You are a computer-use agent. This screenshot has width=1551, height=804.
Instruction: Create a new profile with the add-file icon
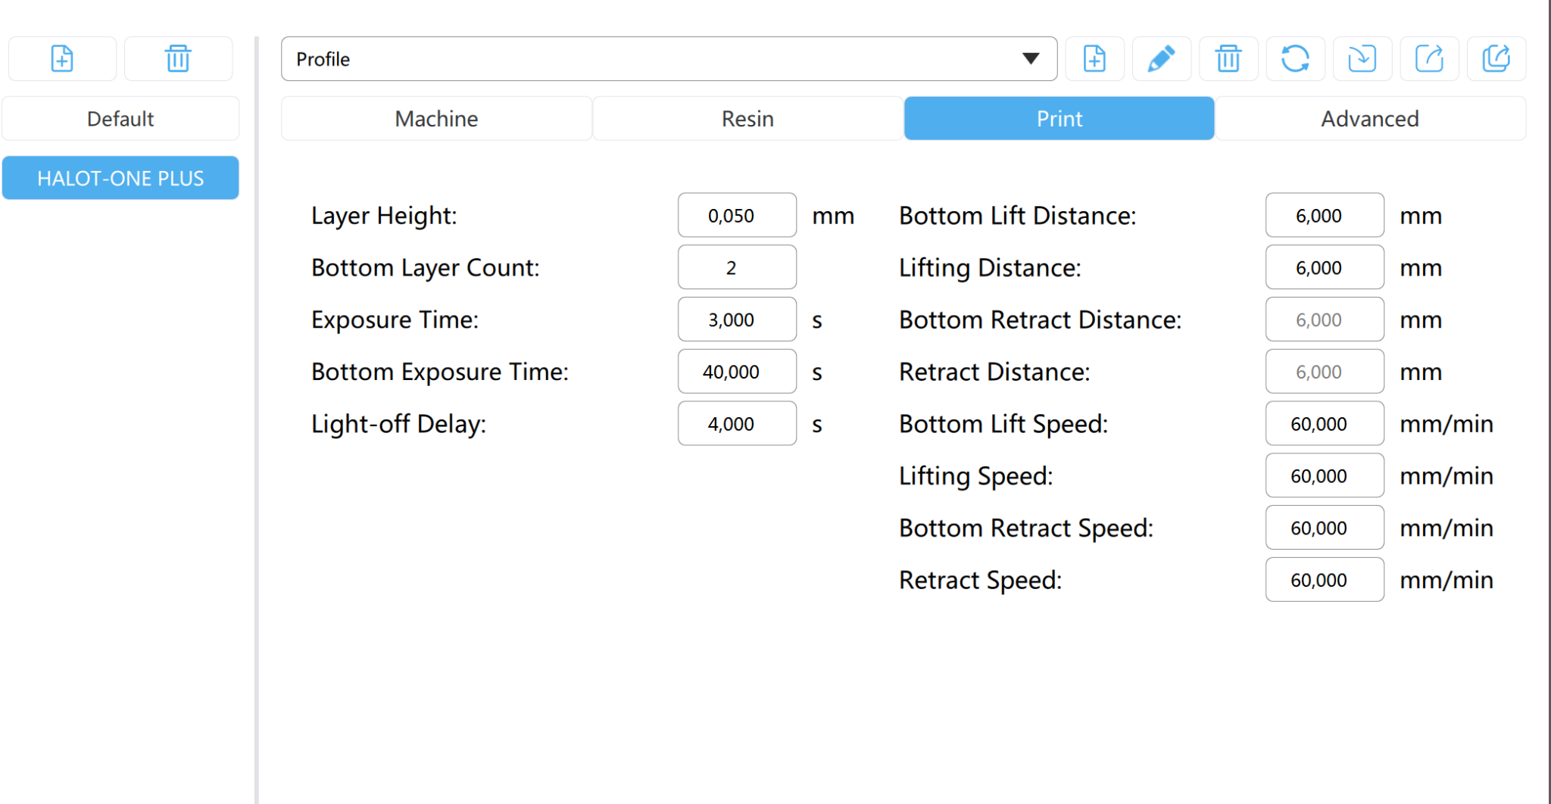pyautogui.click(x=1094, y=58)
